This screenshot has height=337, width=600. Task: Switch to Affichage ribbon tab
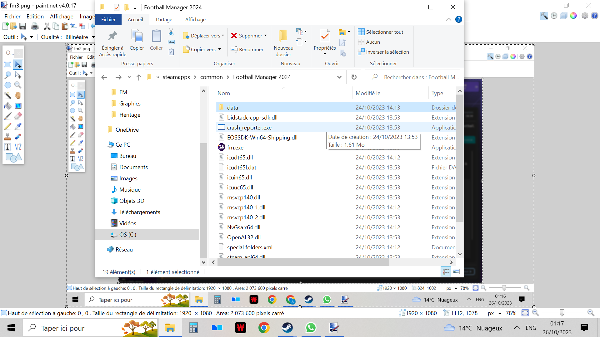click(195, 19)
